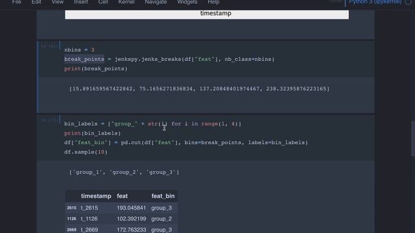Click value 172.763233 in the table

click(x=131, y=230)
